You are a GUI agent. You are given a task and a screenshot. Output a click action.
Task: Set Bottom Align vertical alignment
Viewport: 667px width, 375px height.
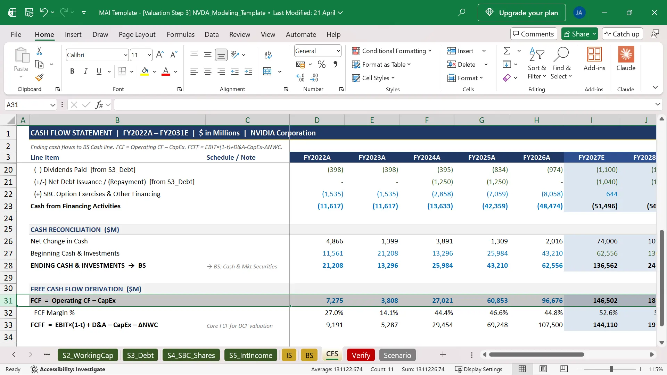tap(221, 55)
